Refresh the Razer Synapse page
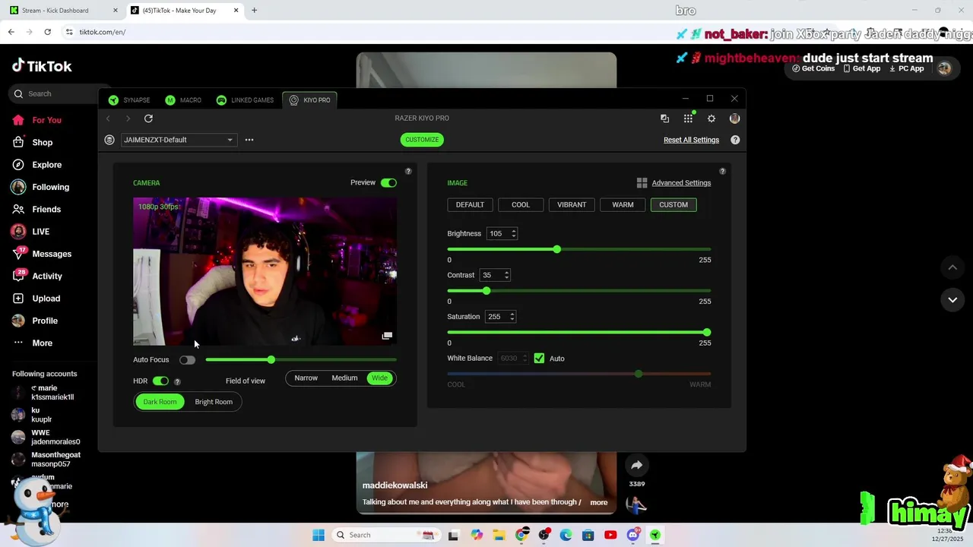Image resolution: width=973 pixels, height=547 pixels. coord(148,119)
